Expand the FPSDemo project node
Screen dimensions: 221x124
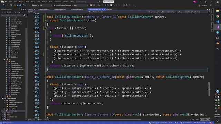coord(2,115)
